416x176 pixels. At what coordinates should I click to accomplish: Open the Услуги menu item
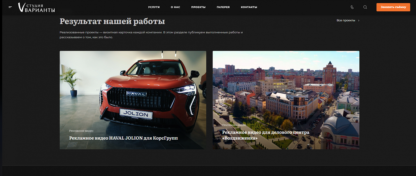tap(154, 7)
